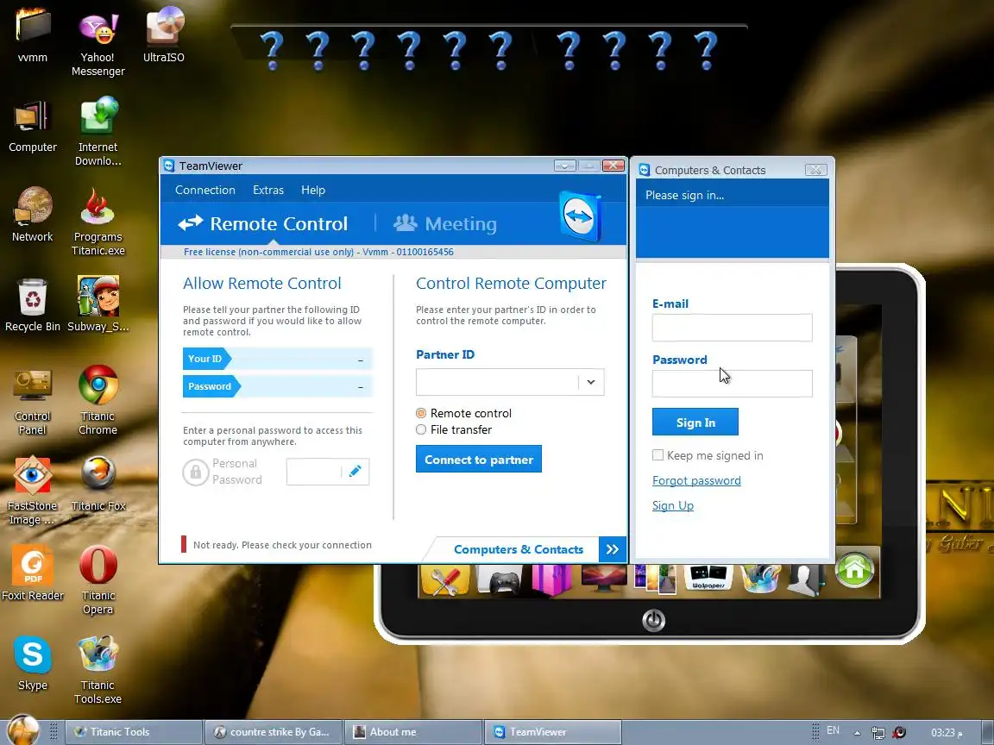Switch to About me taskbar button
The height and width of the screenshot is (745, 994).
tap(413, 732)
